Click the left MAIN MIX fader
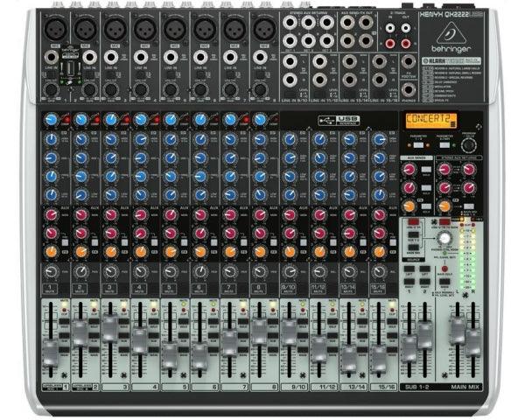Screen dimensions: 525x420 tap(458, 332)
